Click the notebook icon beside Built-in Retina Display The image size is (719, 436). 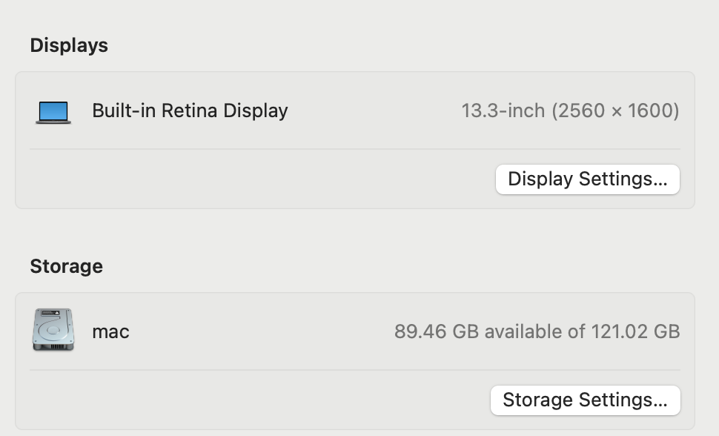pyautogui.click(x=53, y=110)
